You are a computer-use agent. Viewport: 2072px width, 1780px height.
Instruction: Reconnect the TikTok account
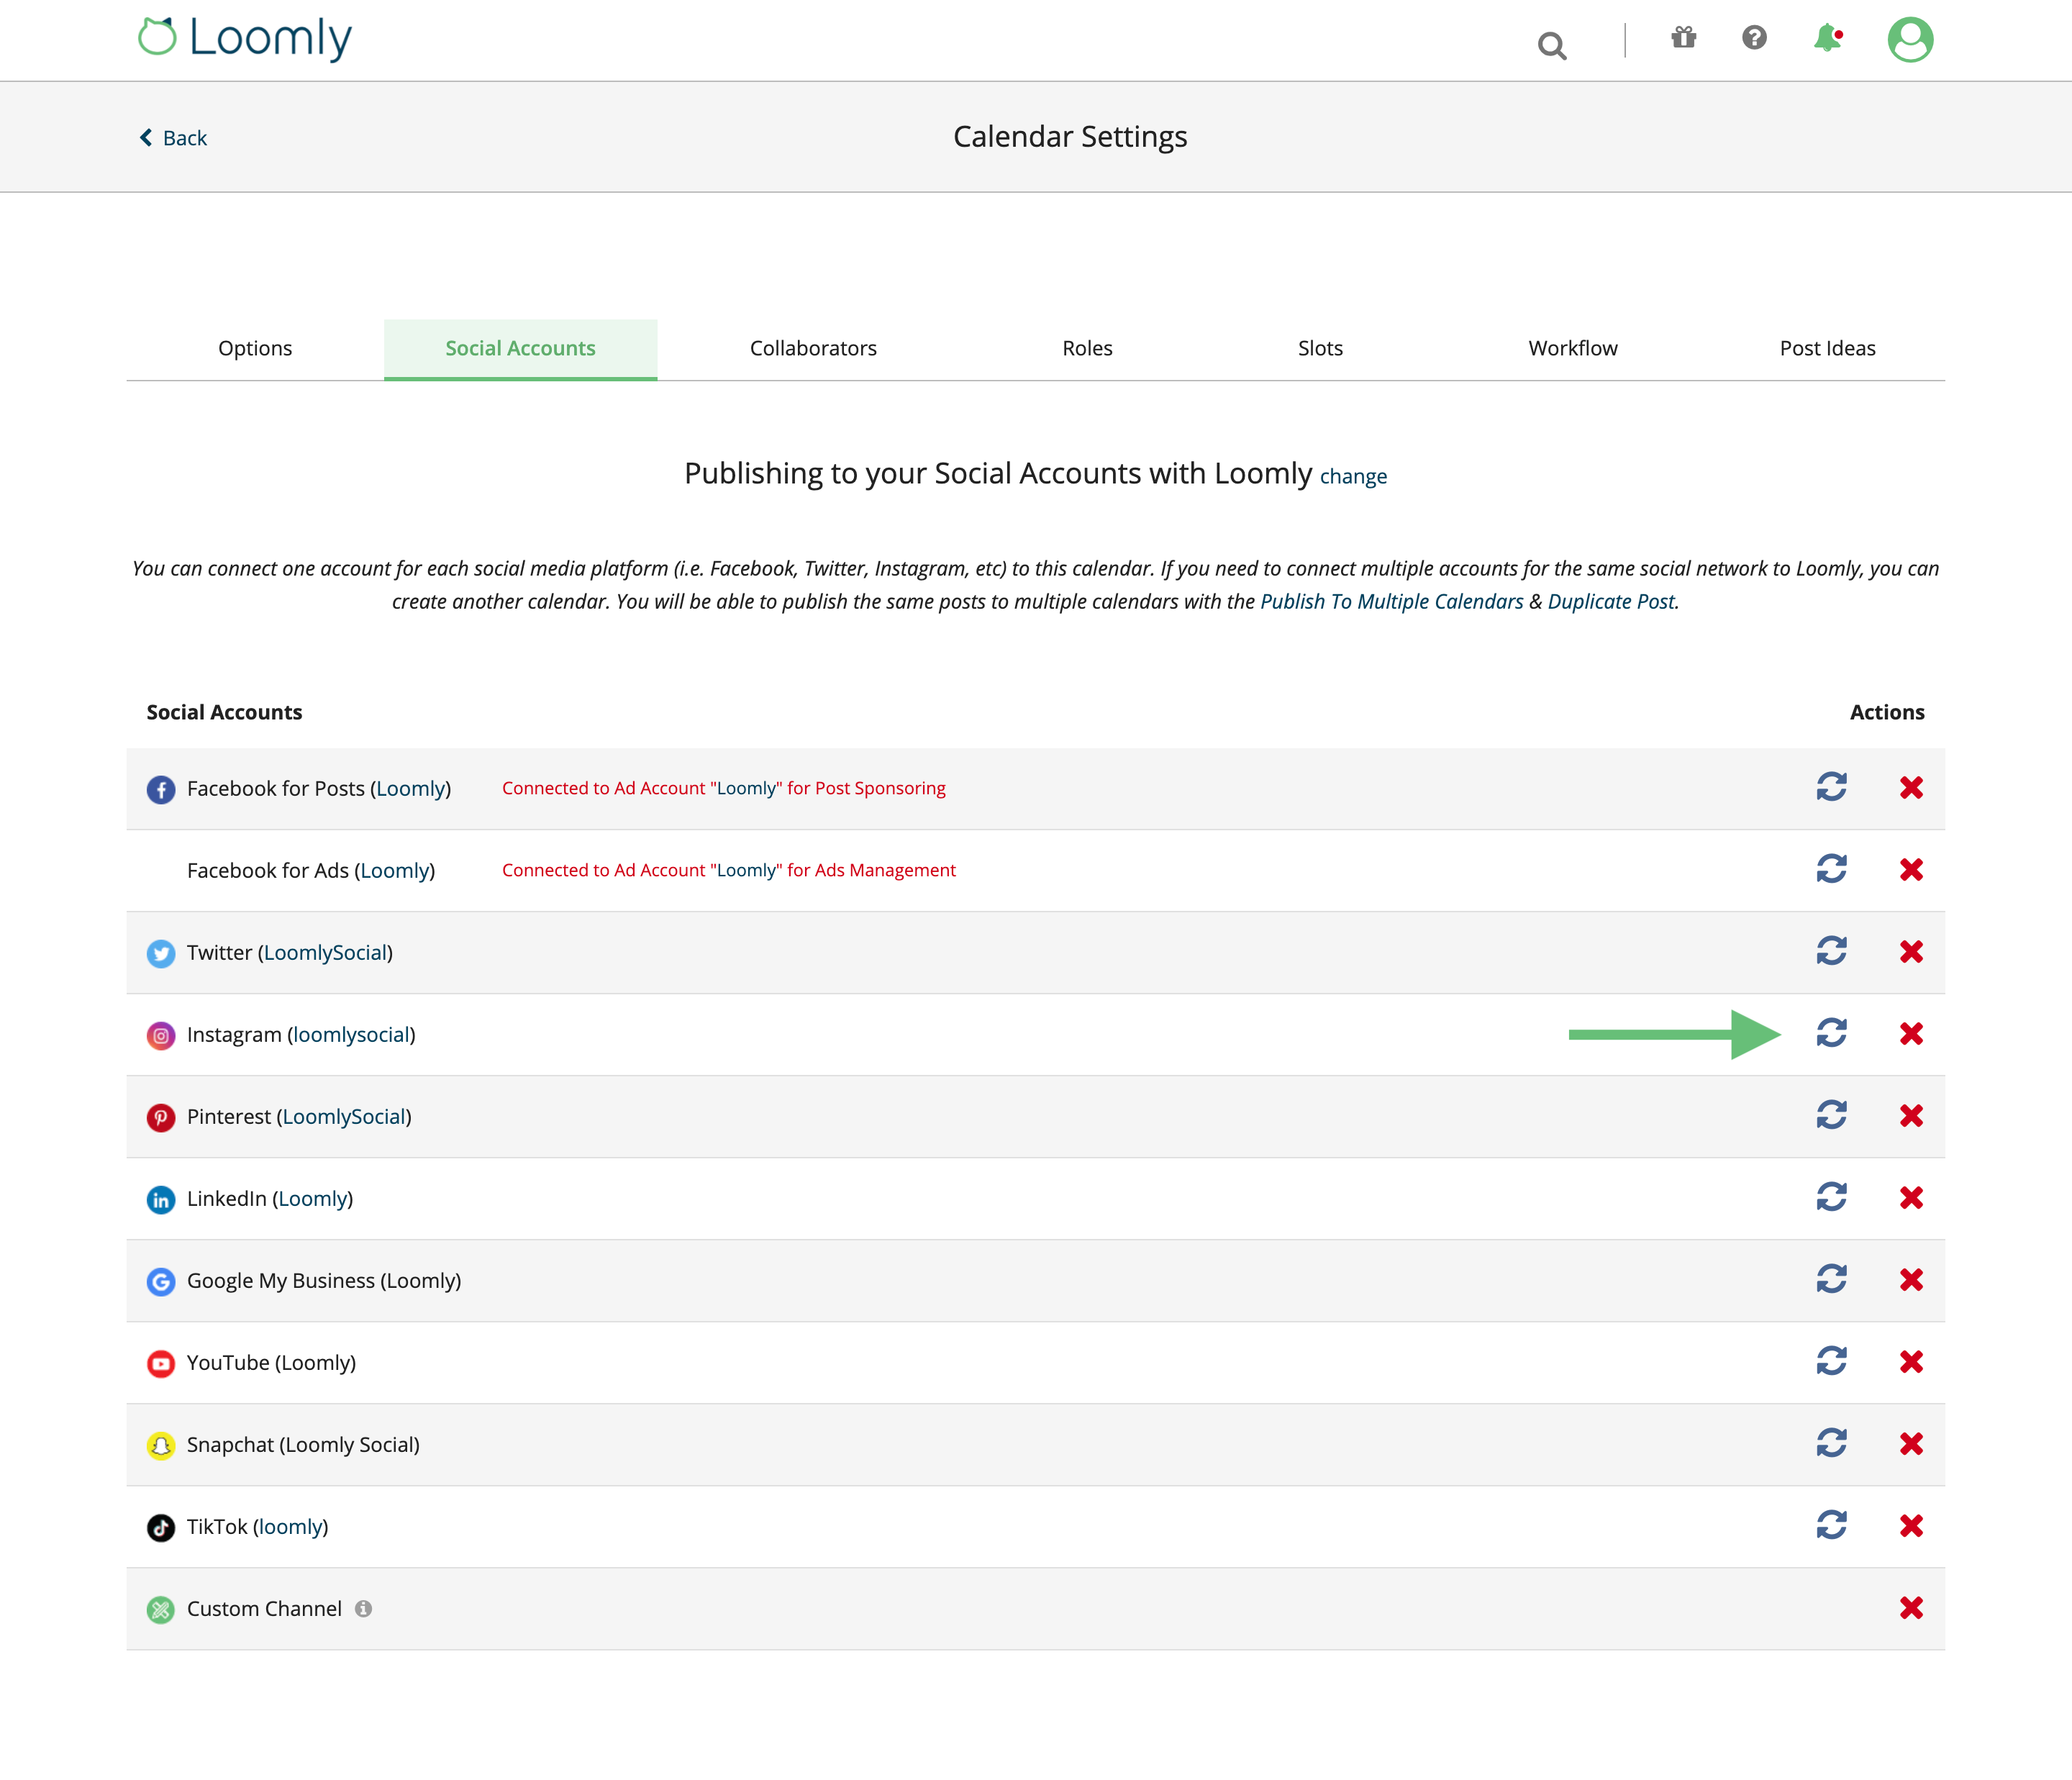pos(1833,1526)
